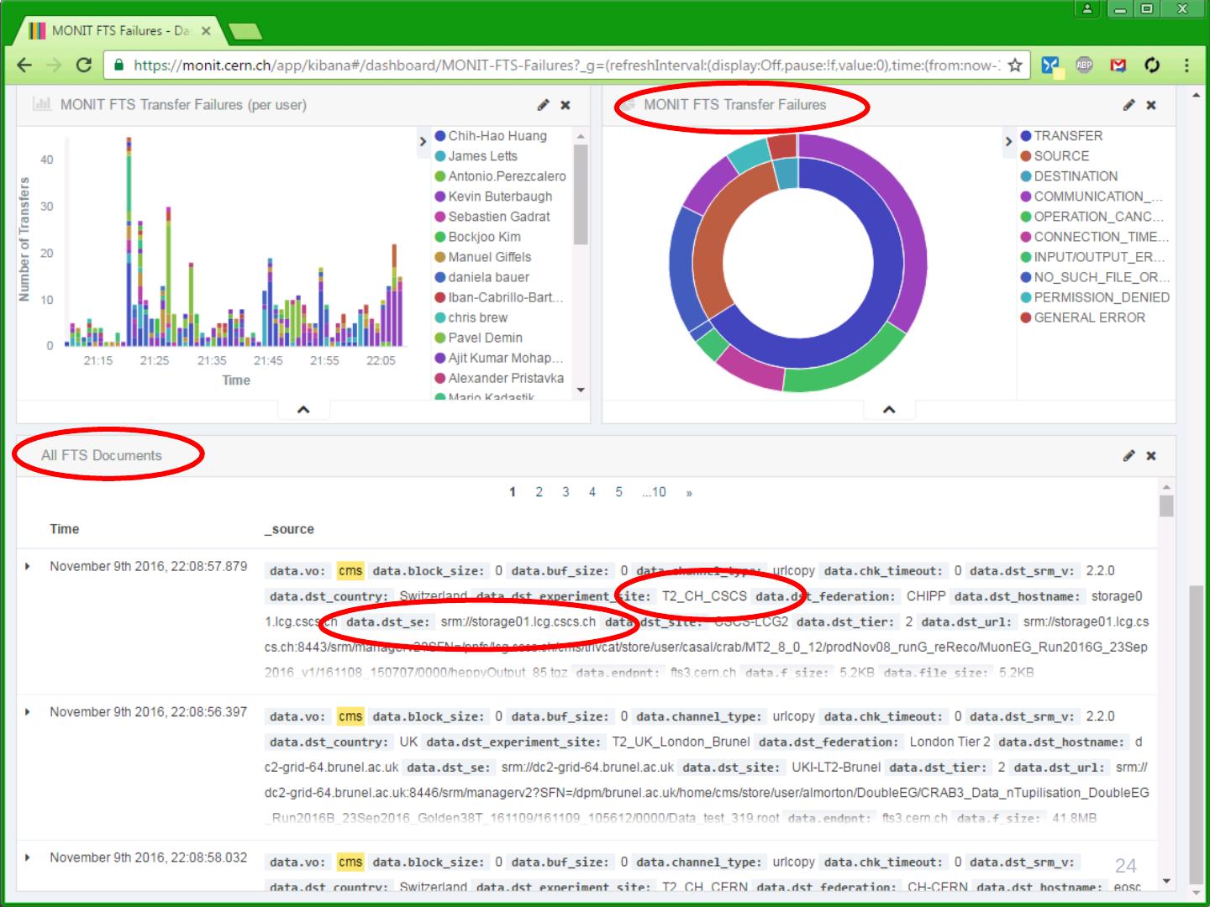Edit the MONIT FTS Transfer Failures donut panel

coord(1129,105)
